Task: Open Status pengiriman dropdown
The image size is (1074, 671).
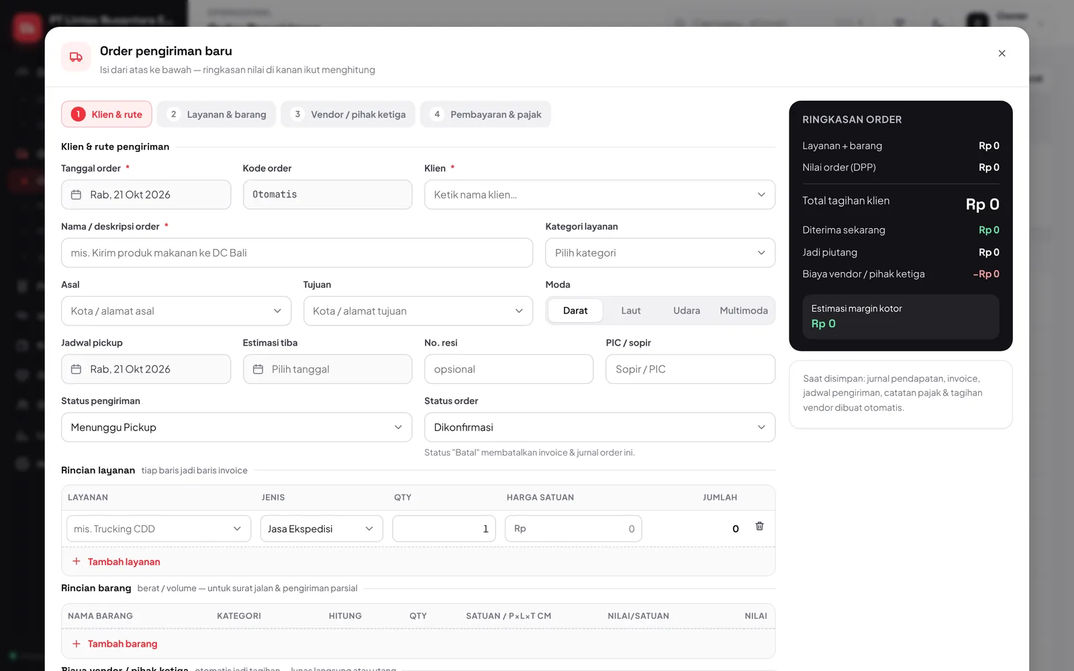Action: click(236, 427)
